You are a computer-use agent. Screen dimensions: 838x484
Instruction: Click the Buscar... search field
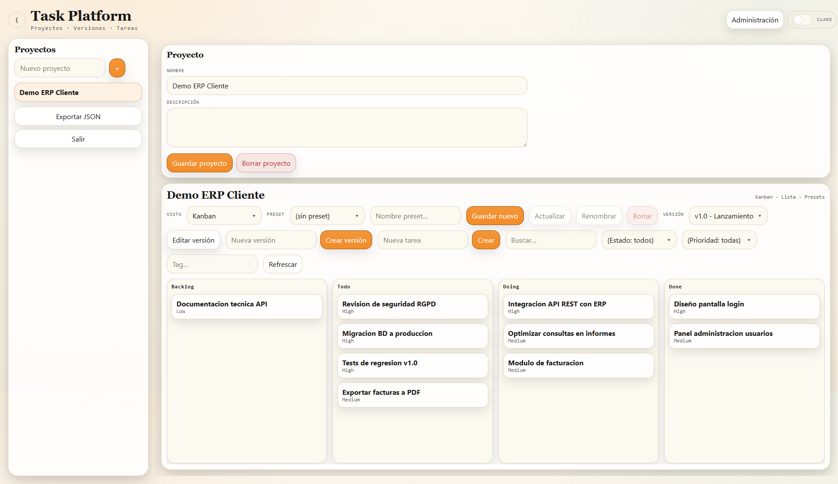551,240
